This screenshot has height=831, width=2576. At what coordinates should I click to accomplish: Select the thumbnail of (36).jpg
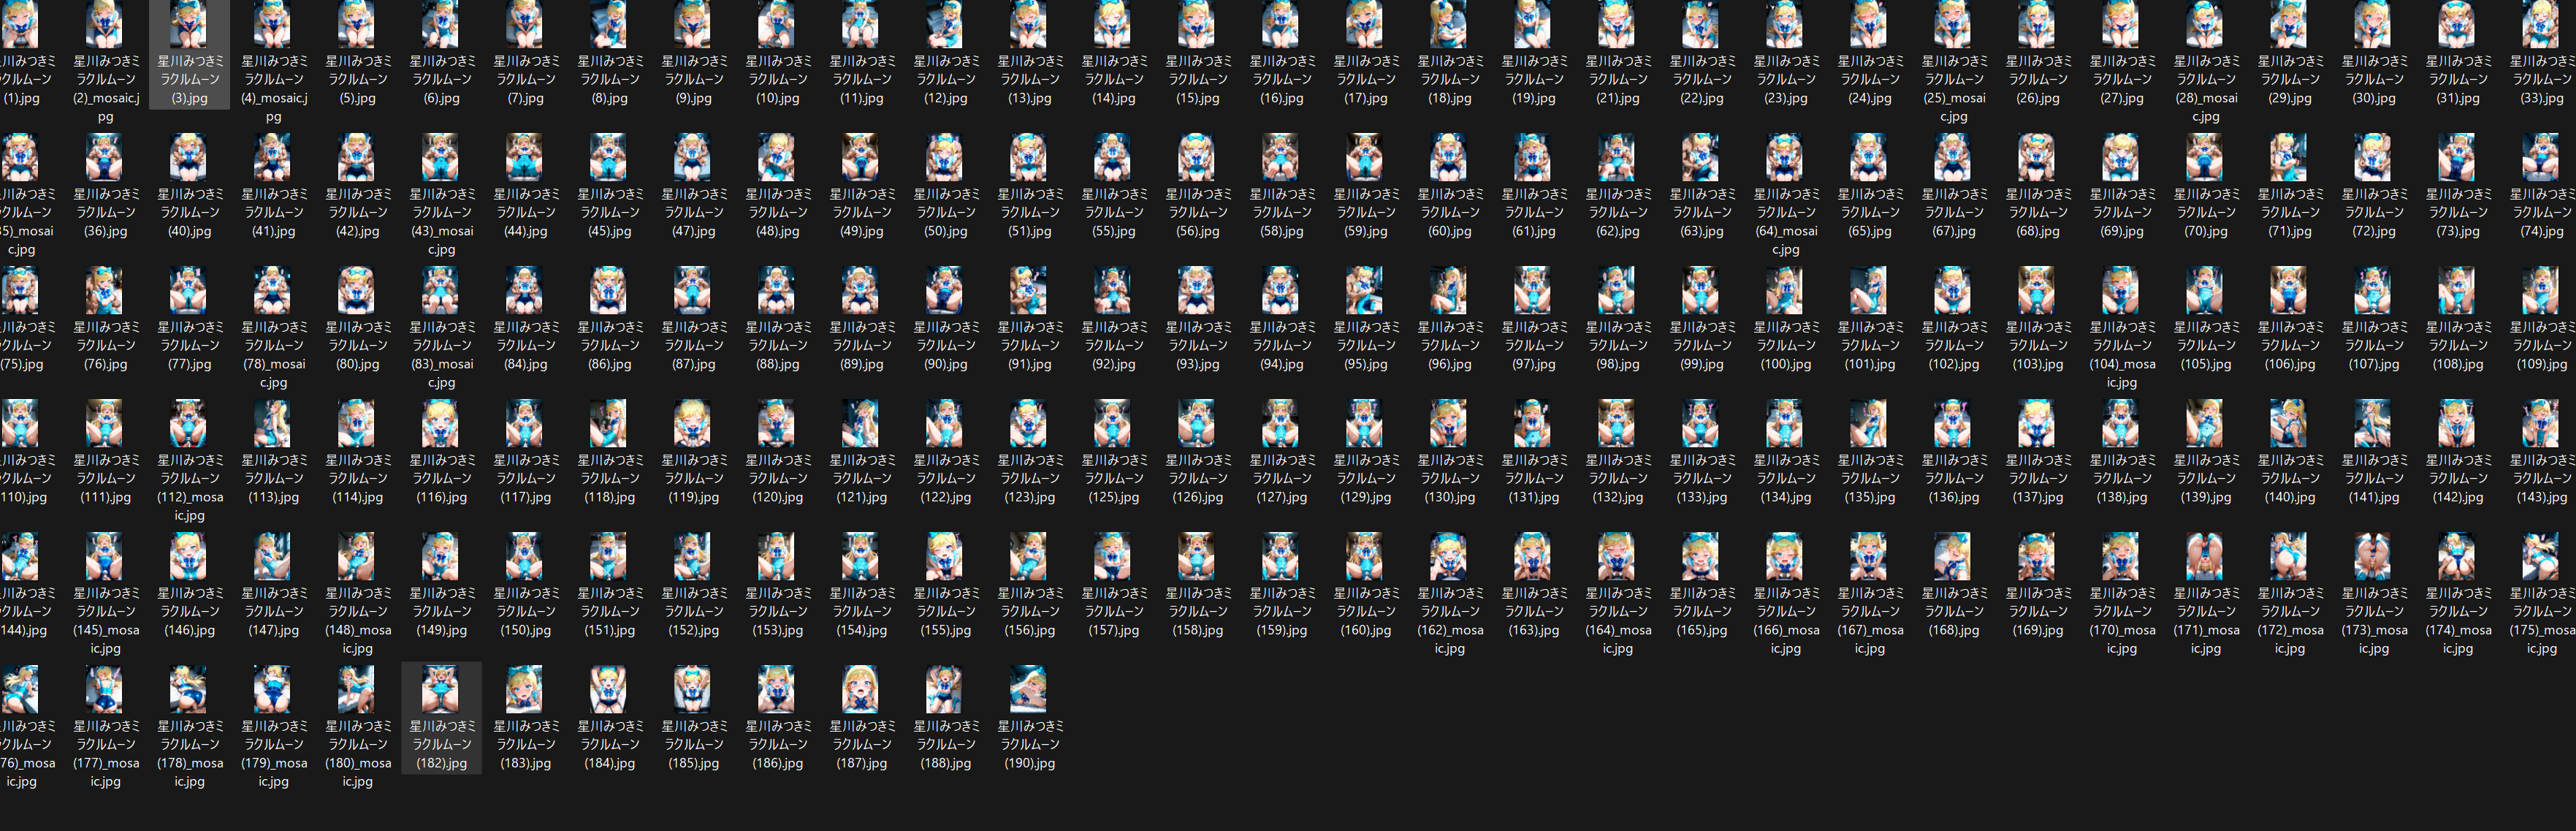105,157
